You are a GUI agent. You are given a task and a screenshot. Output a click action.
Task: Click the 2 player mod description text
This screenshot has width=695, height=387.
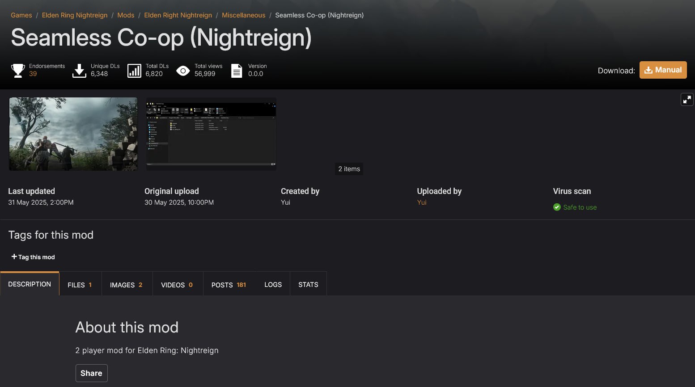pos(147,350)
